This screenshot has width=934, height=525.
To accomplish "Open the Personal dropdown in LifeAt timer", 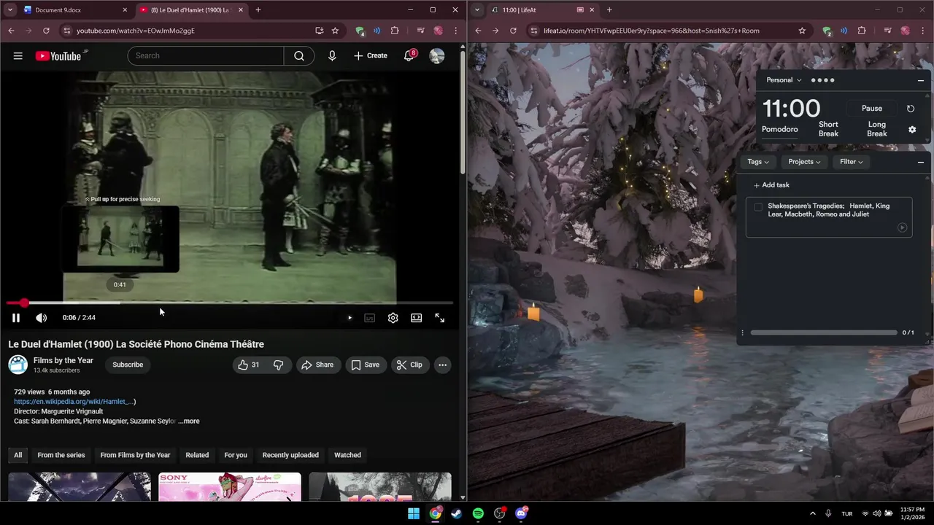I will 784,80.
